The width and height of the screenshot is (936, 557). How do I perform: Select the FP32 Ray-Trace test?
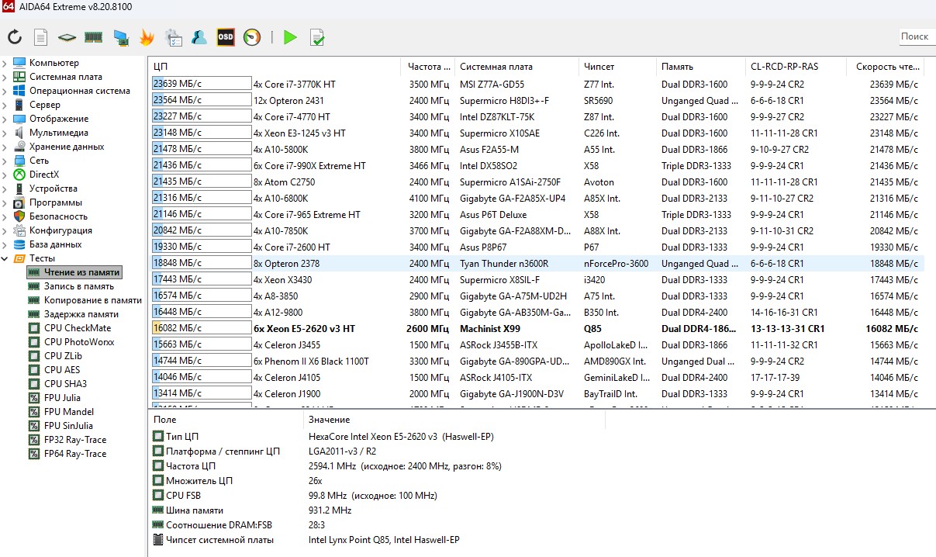pyautogui.click(x=75, y=440)
